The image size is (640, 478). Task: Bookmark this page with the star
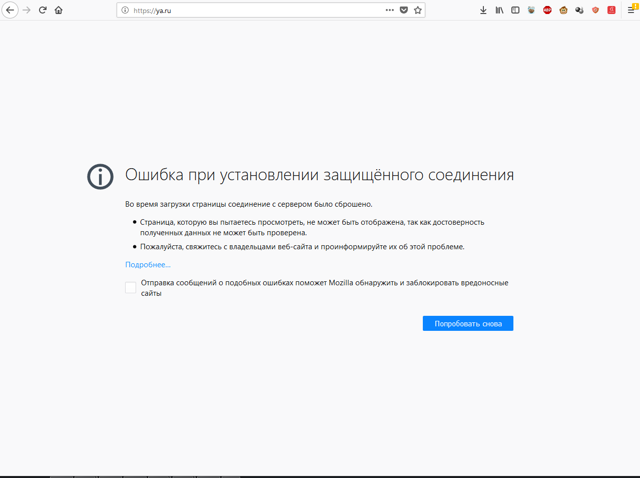click(417, 10)
